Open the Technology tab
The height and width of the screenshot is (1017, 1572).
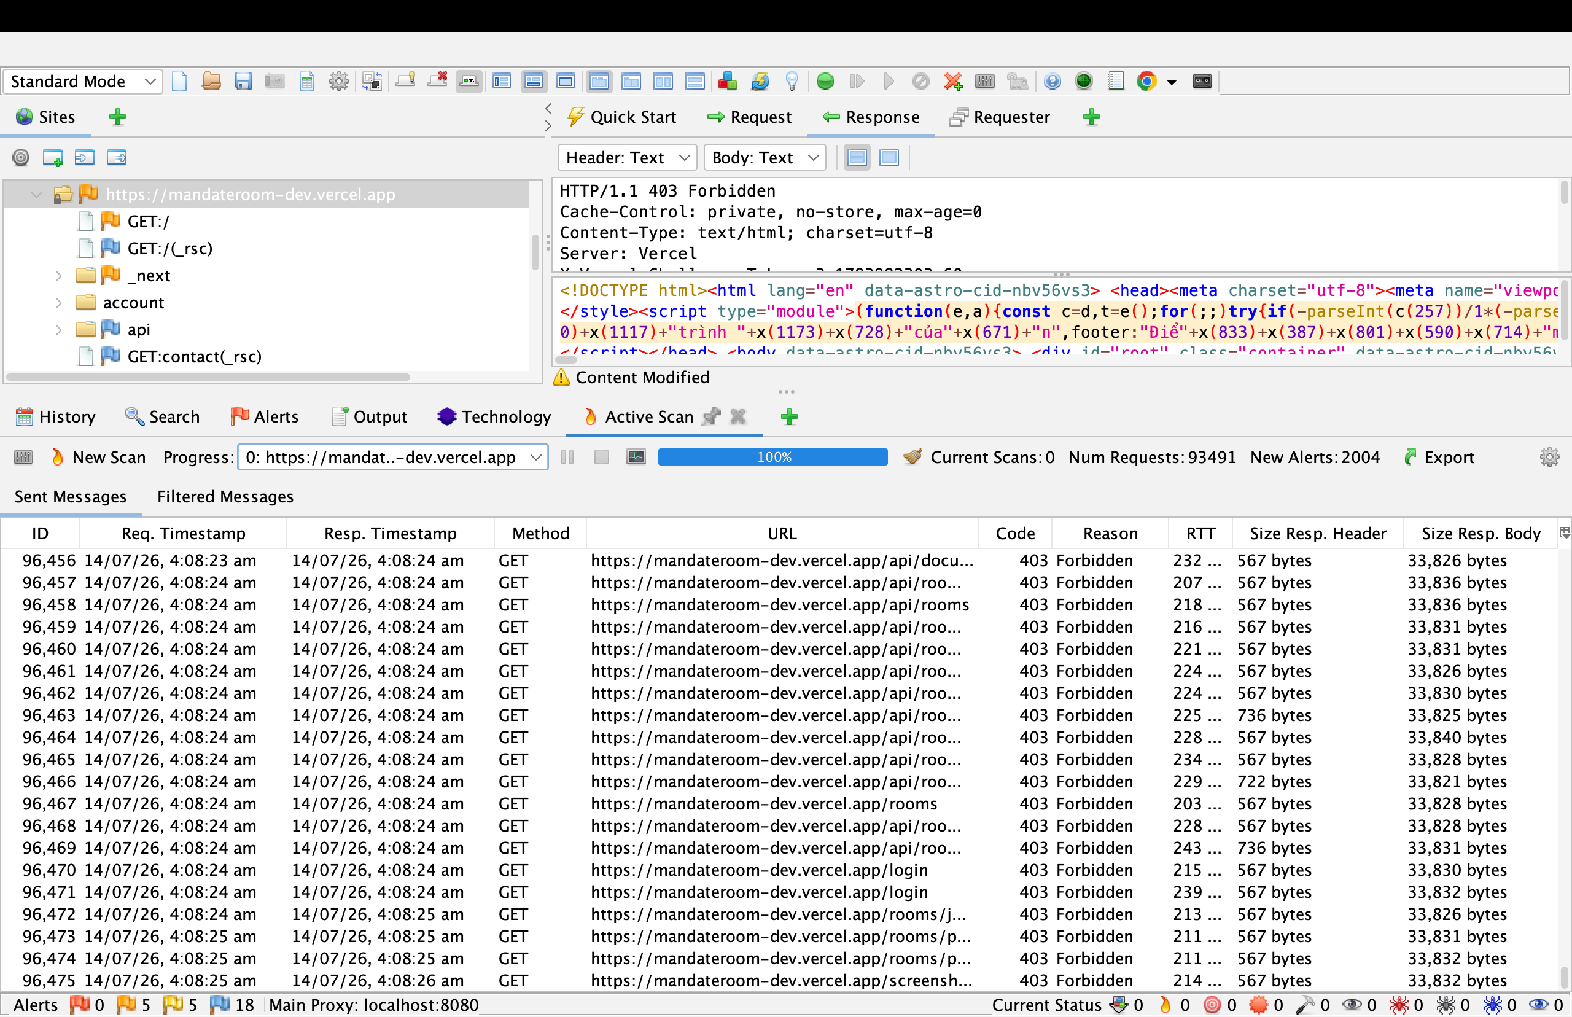pos(494,418)
